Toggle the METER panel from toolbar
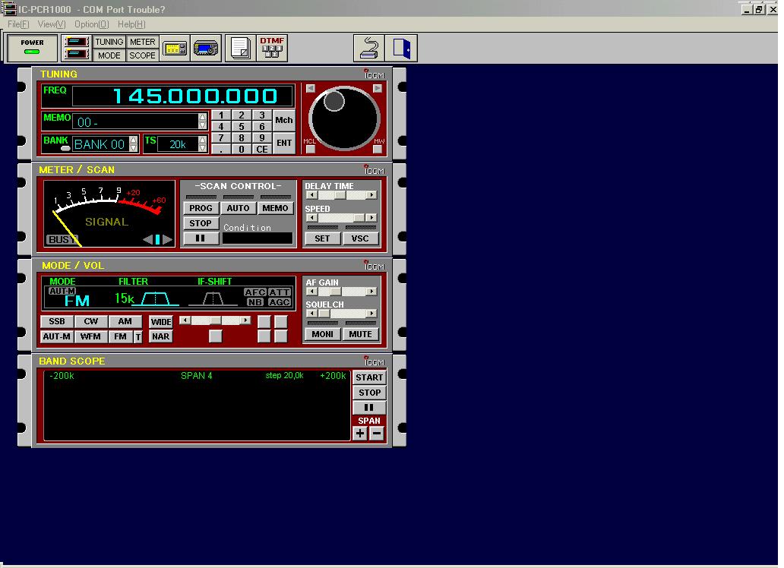 click(x=143, y=42)
